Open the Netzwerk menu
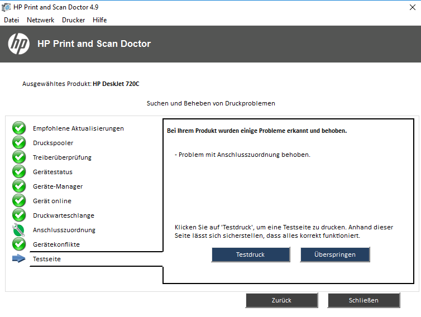The image size is (421, 317). [41, 20]
